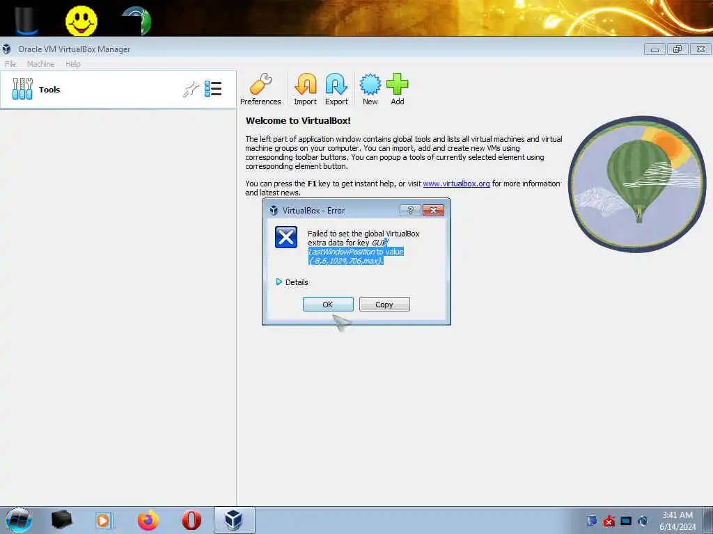713x534 pixels.
Task: Click the pin tools icon beside Tools
Action: coord(191,89)
